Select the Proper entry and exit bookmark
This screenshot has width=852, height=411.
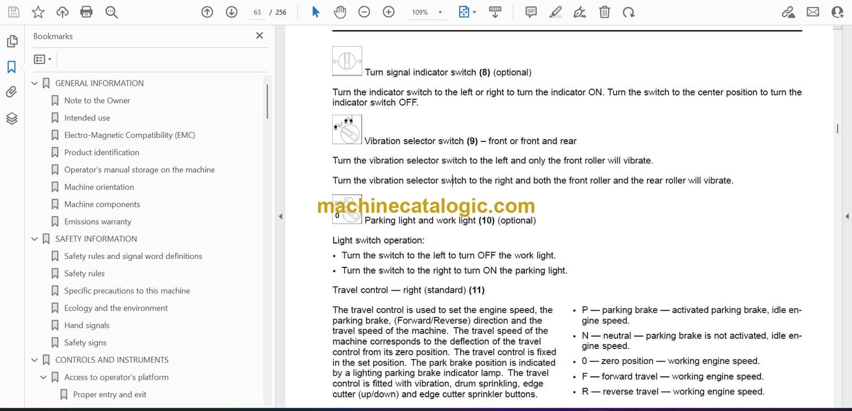110,395
